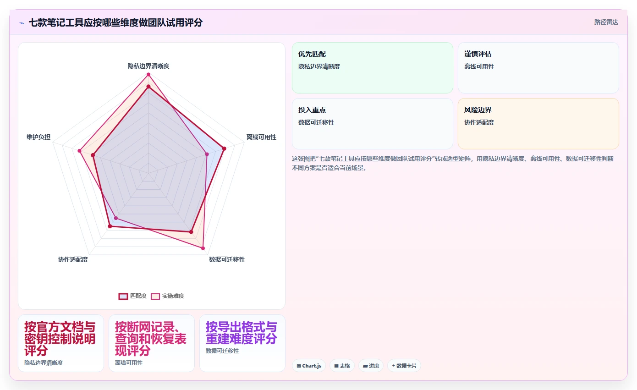Image resolution: width=637 pixels, height=390 pixels.
Task: Click the 实施难度 legend color box
Action: tap(156, 296)
